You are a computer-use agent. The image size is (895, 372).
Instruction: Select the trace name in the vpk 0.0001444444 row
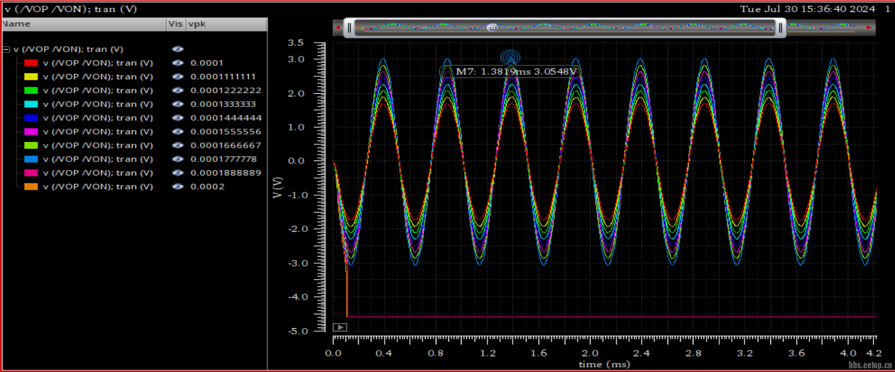point(98,118)
